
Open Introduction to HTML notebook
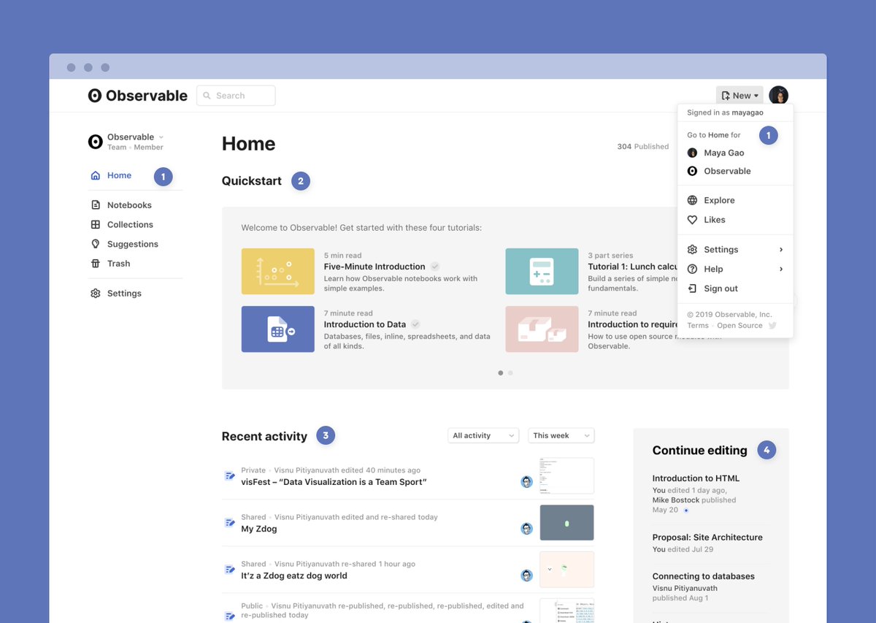click(696, 478)
